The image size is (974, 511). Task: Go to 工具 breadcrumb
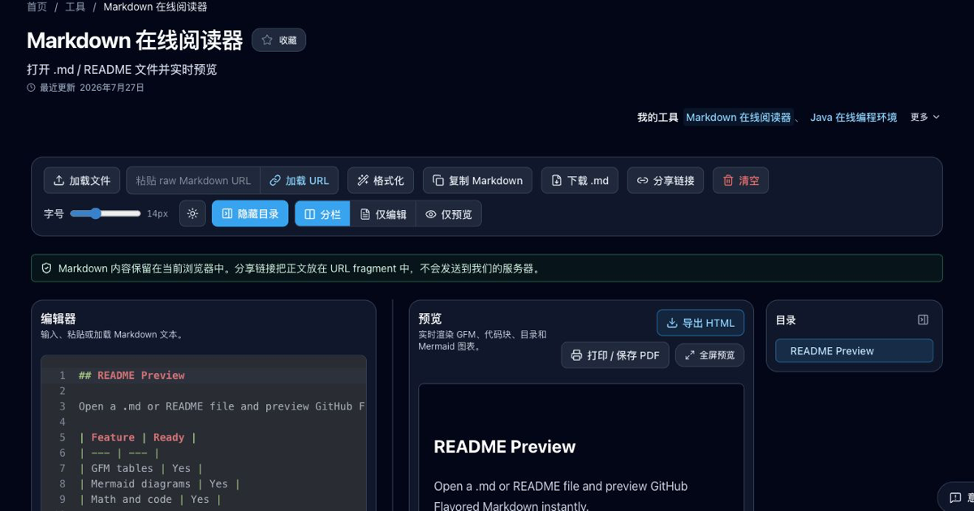[x=75, y=6]
